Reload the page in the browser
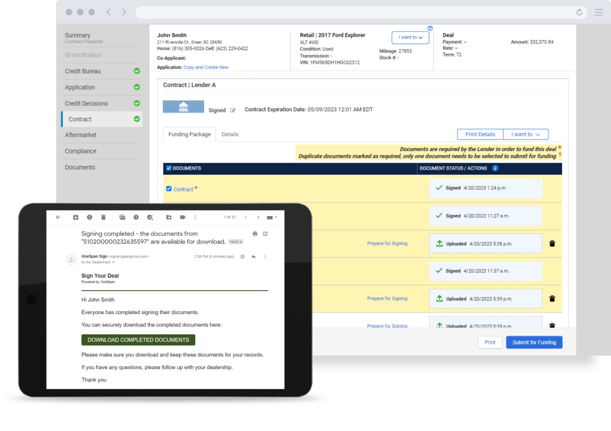The image size is (611, 431). pos(579,13)
